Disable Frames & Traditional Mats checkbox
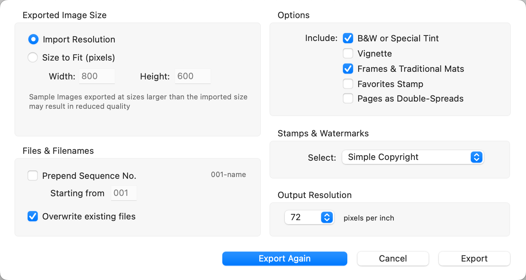This screenshot has height=280, width=526. point(348,69)
